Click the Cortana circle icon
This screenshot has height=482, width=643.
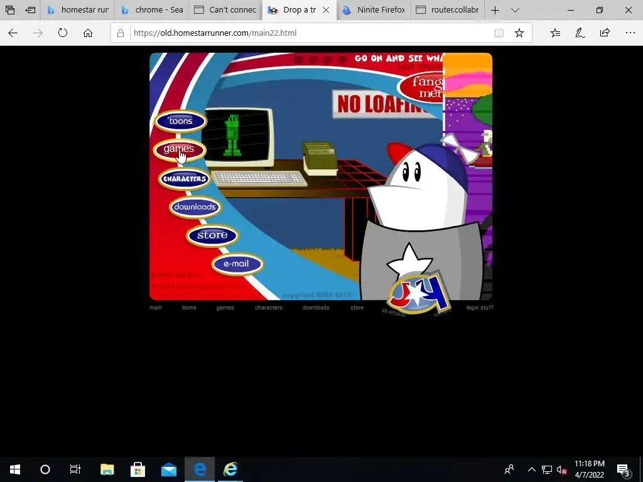45,469
